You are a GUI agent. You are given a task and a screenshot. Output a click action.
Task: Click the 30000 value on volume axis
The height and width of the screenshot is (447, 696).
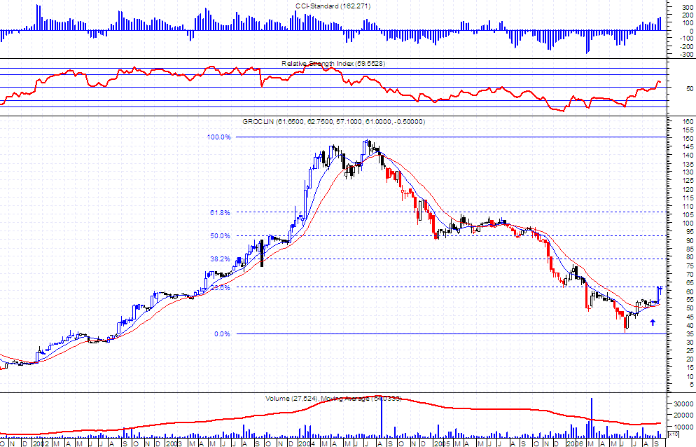[x=684, y=404]
